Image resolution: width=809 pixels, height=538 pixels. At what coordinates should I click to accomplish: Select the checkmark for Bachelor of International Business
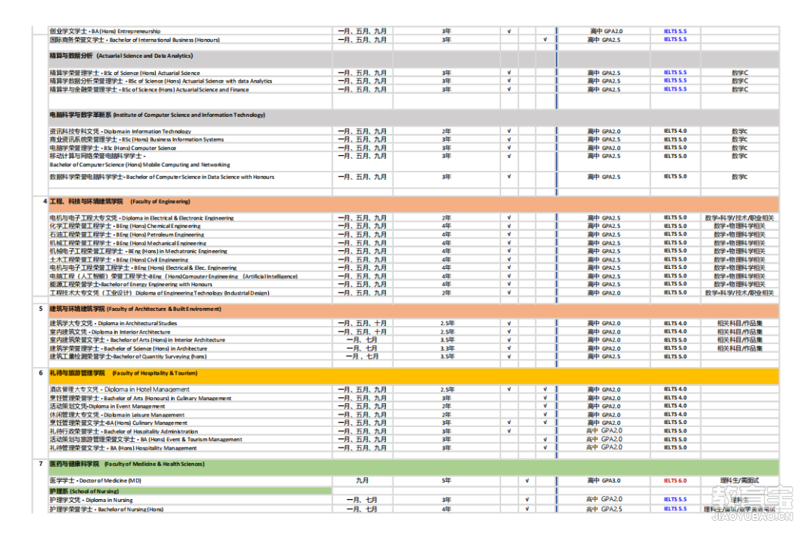point(545,40)
